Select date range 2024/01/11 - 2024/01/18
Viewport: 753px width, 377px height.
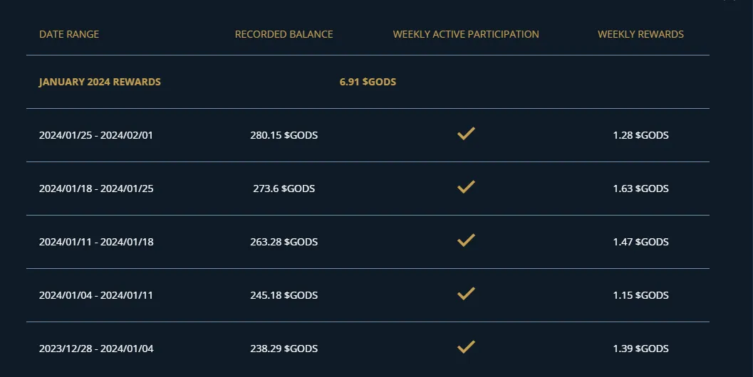click(96, 242)
